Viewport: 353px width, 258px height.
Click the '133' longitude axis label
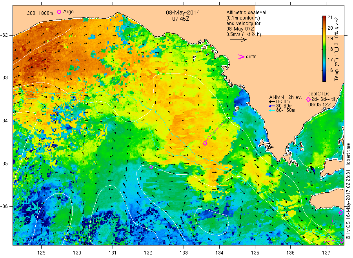coord(184,253)
